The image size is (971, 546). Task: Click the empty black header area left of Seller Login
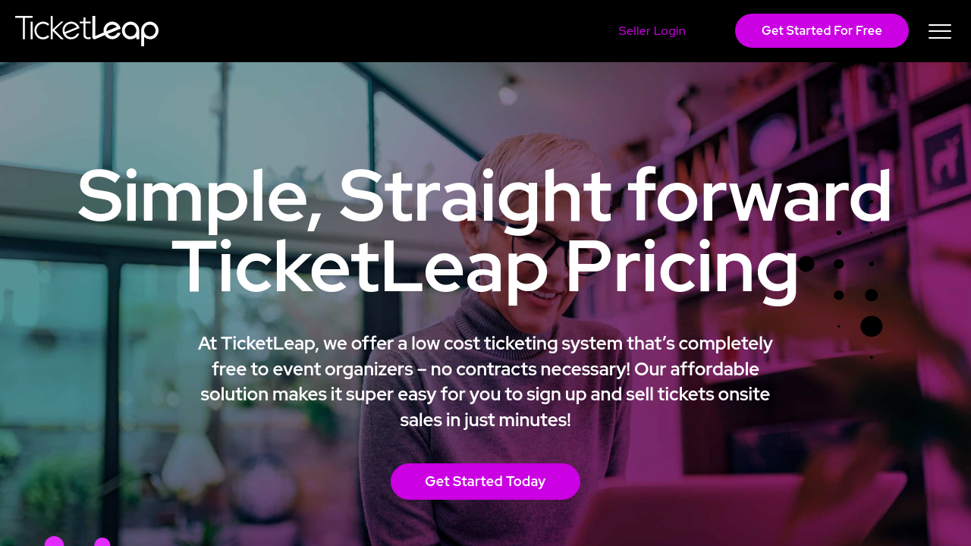click(379, 31)
